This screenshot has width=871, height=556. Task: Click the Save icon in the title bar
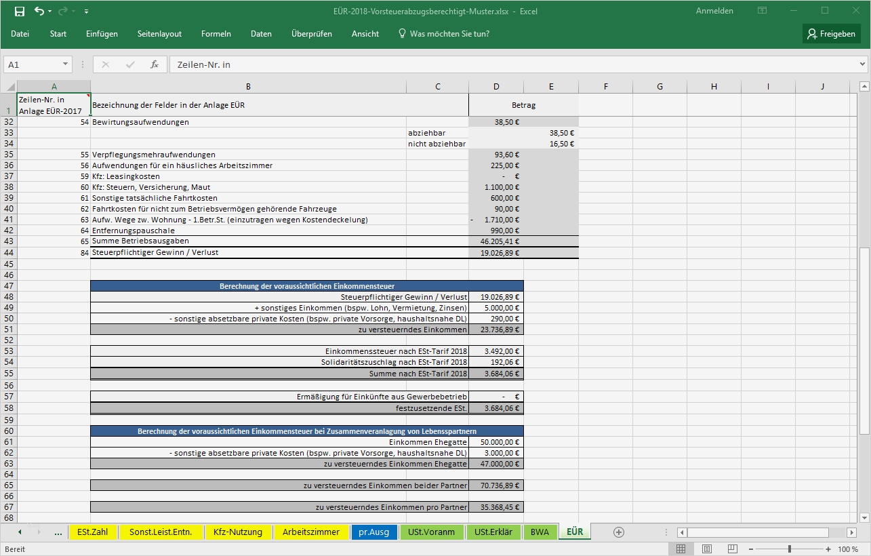[20, 11]
